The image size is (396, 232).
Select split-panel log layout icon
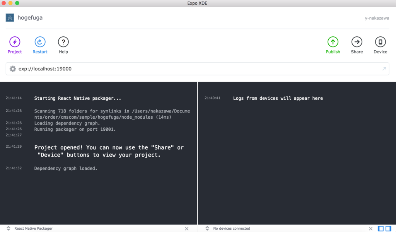[x=388, y=229]
